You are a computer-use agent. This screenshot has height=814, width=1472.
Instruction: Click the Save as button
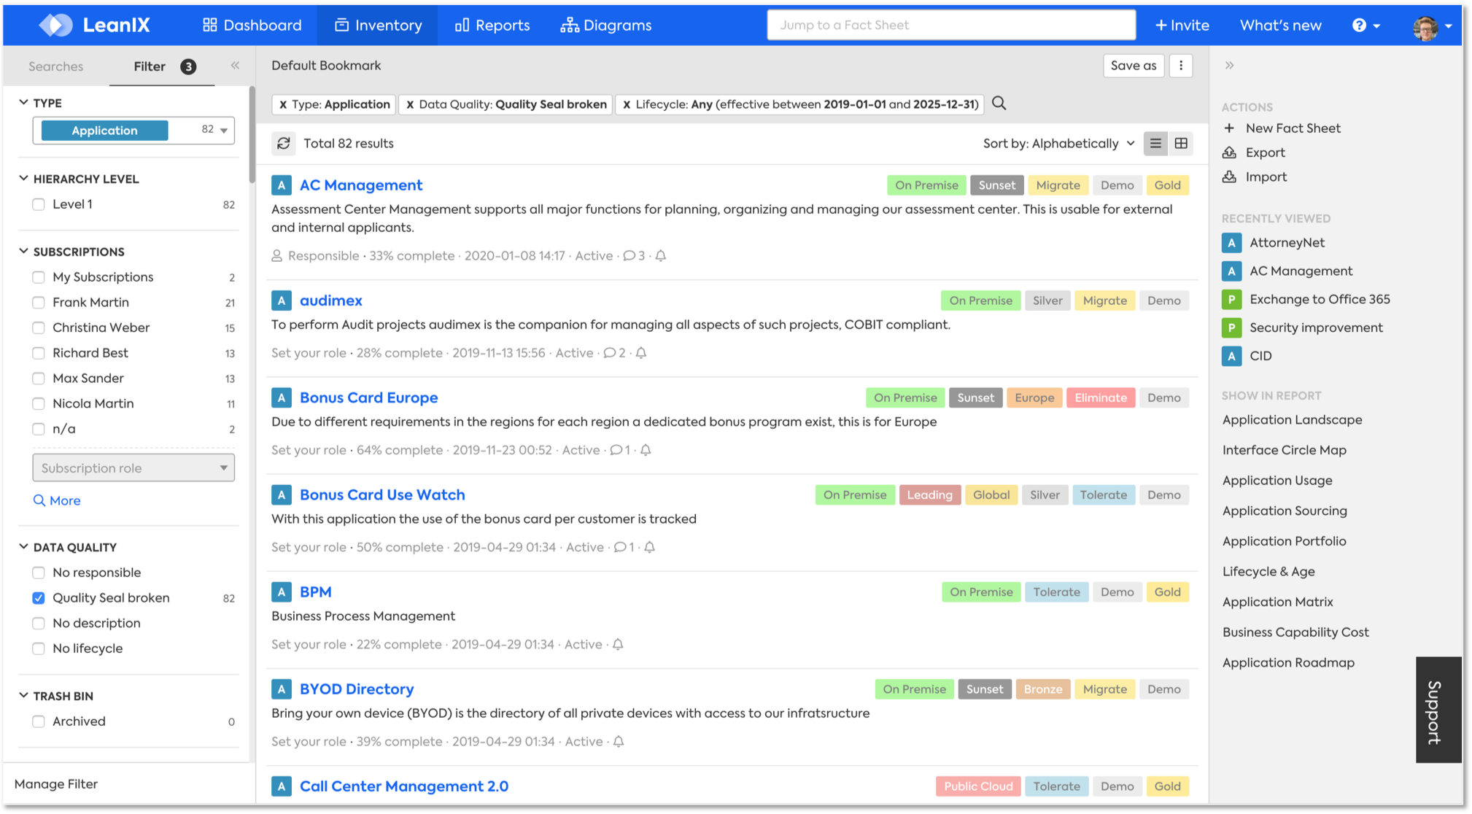pos(1133,66)
